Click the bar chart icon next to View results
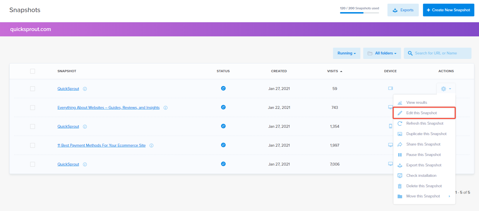 400,103
